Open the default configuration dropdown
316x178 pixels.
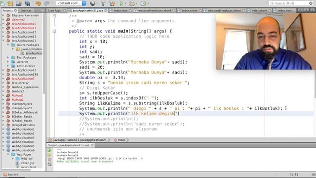(71, 3)
